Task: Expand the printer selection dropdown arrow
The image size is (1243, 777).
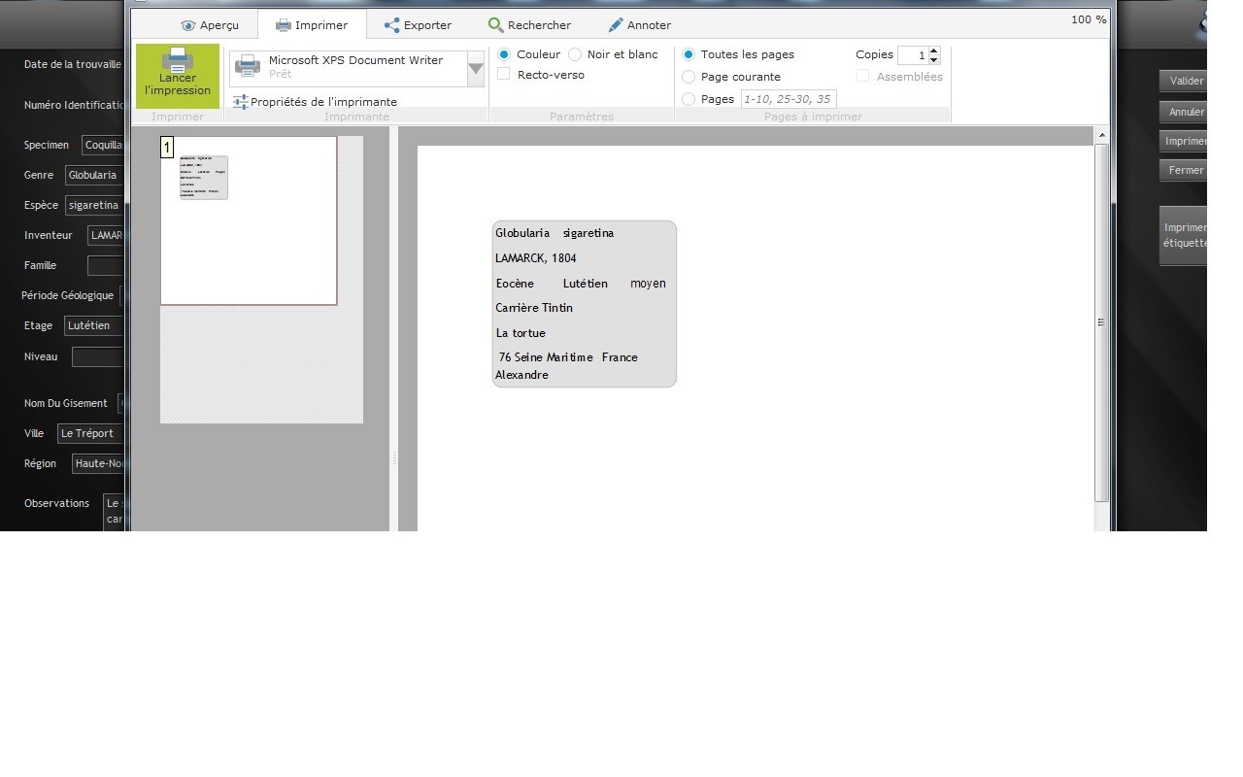Action: [476, 68]
